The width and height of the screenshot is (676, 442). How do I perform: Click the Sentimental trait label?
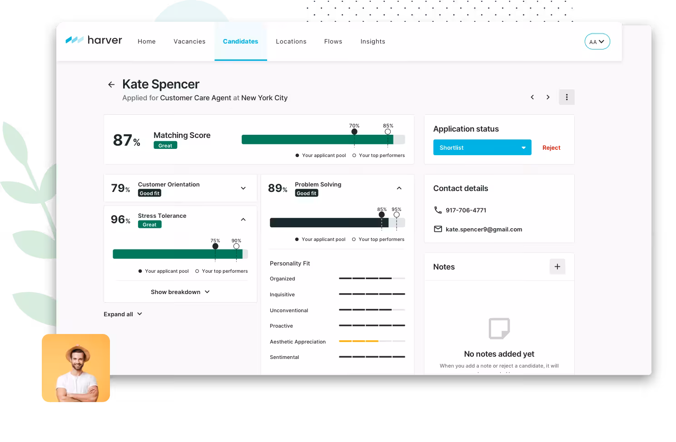pyautogui.click(x=284, y=357)
